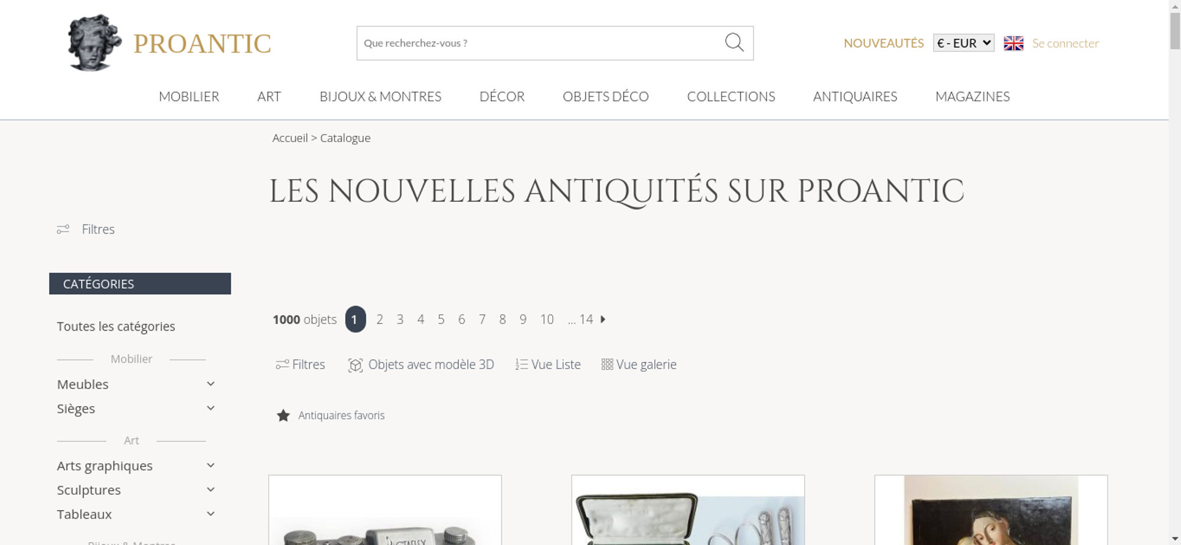Switch to Vue galerie layout

639,365
